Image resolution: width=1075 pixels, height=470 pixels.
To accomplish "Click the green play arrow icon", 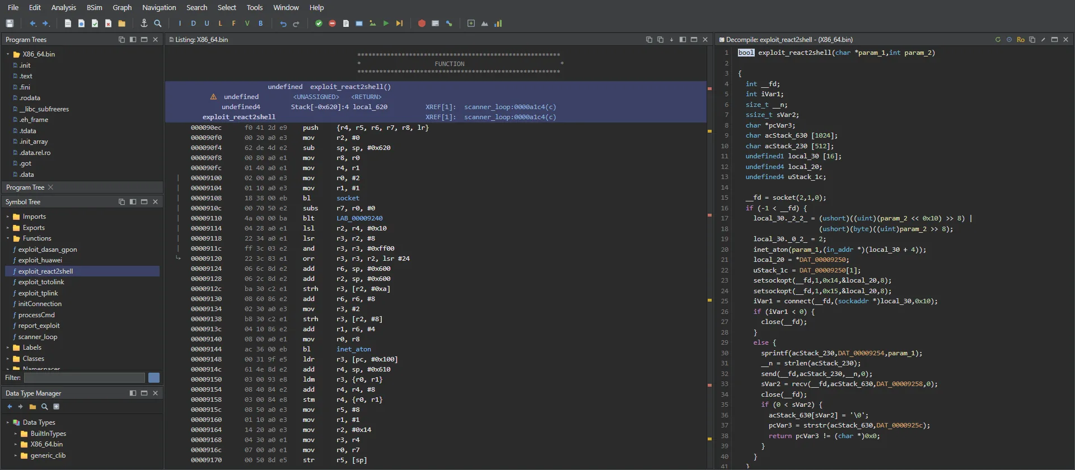I will tap(386, 23).
